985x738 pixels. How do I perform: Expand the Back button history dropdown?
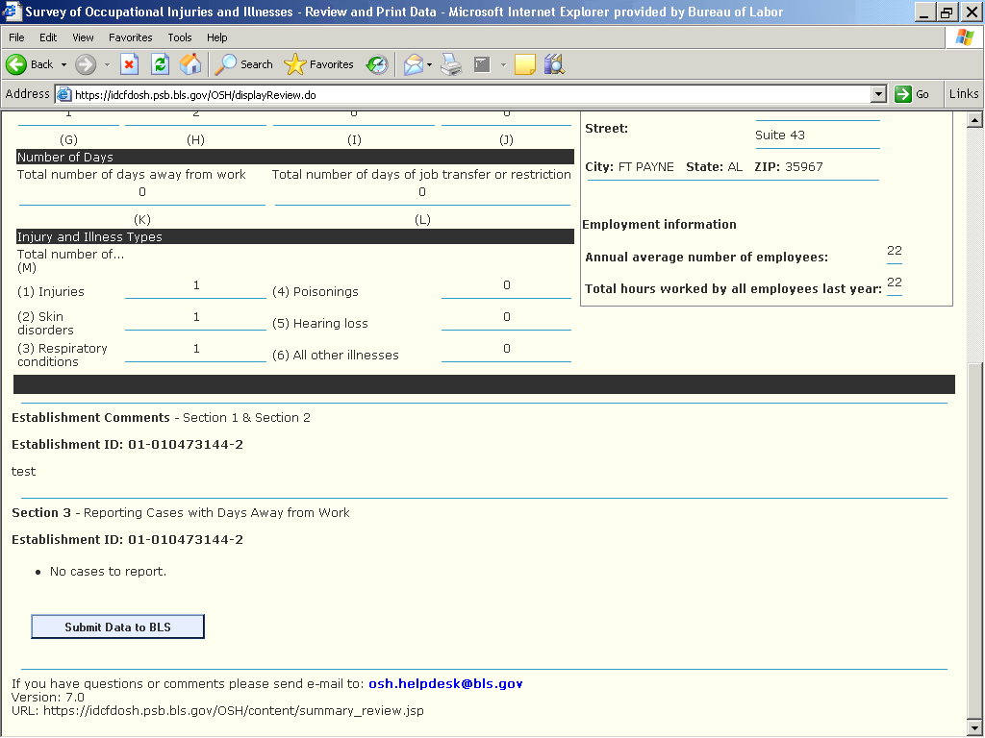(x=64, y=64)
